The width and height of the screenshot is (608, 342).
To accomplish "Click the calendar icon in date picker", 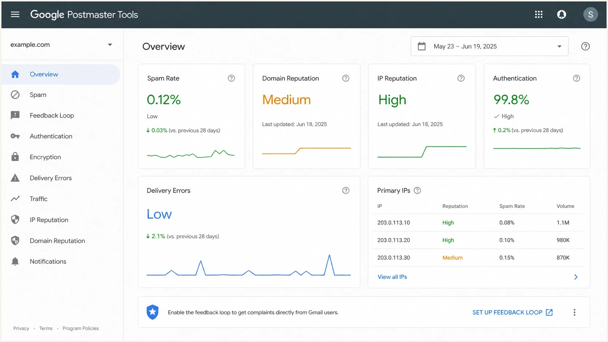I will pos(421,46).
